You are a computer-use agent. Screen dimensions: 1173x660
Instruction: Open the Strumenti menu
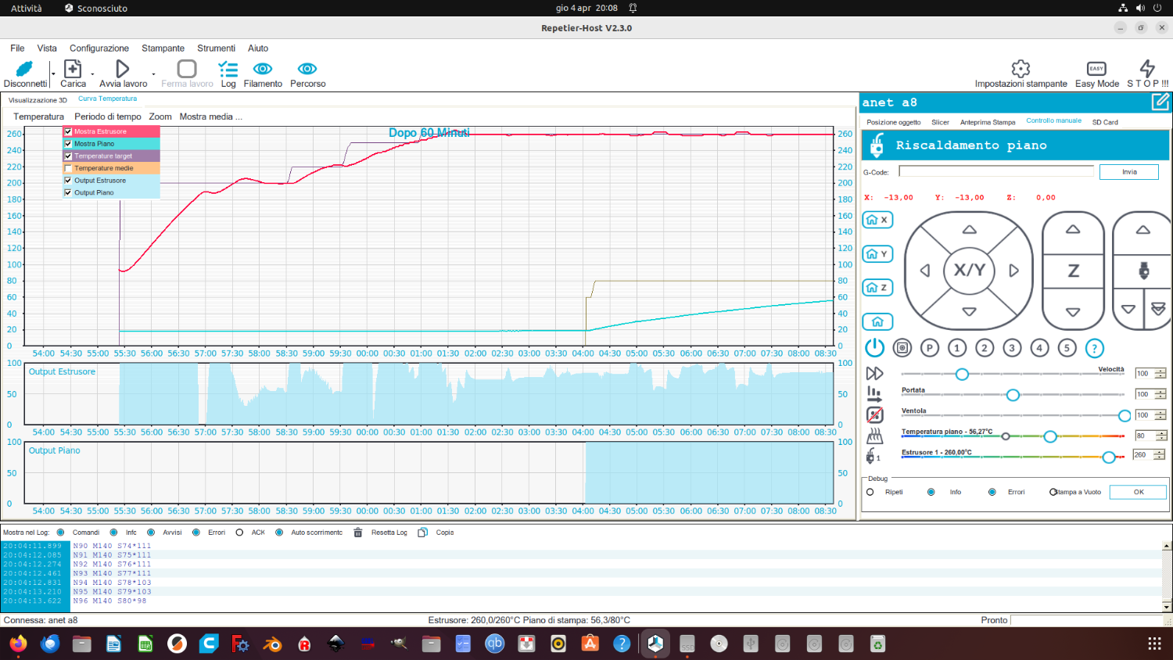tap(216, 48)
